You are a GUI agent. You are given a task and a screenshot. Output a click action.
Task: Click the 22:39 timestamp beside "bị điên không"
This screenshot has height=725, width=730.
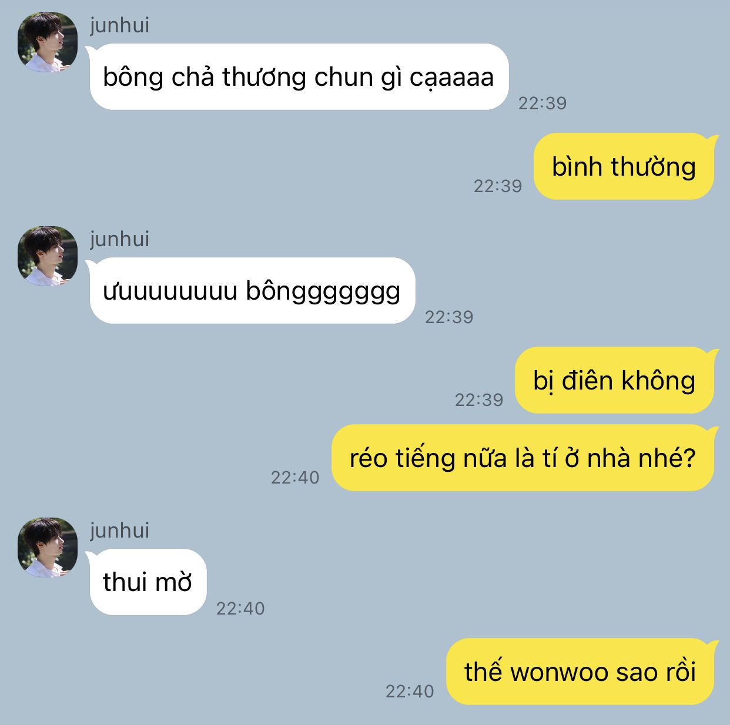[479, 400]
